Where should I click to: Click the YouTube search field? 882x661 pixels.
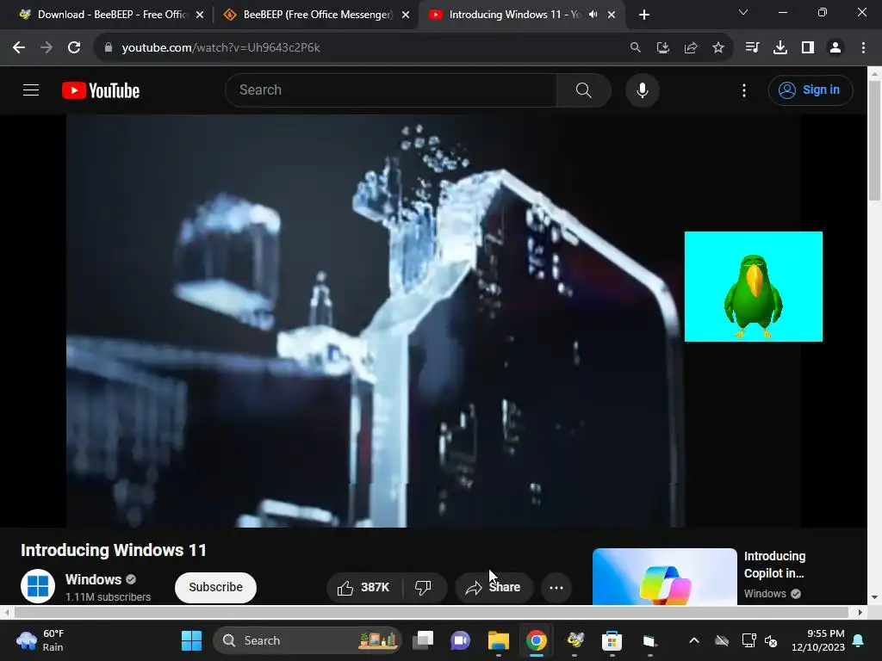point(391,90)
